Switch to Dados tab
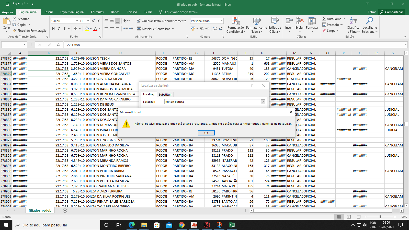Screen dimensions: 409x230 click(x=115, y=12)
